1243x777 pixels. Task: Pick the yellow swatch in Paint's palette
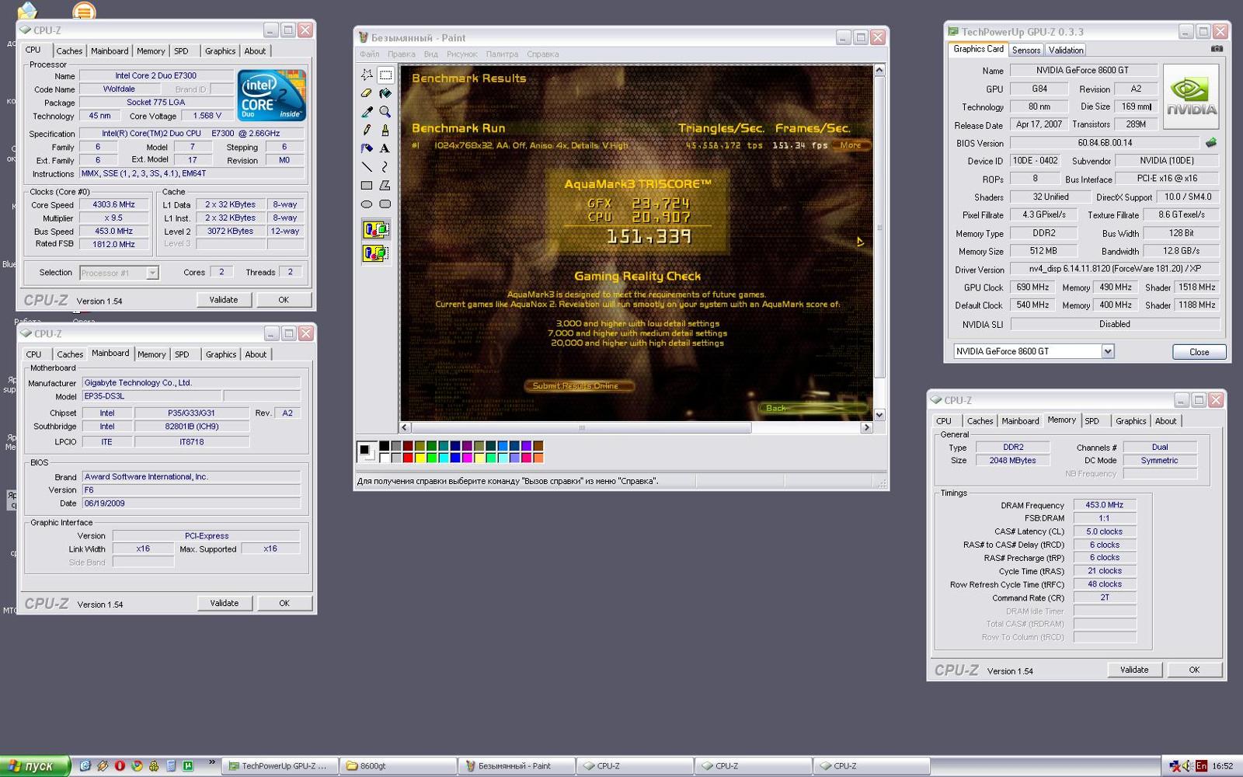click(420, 458)
